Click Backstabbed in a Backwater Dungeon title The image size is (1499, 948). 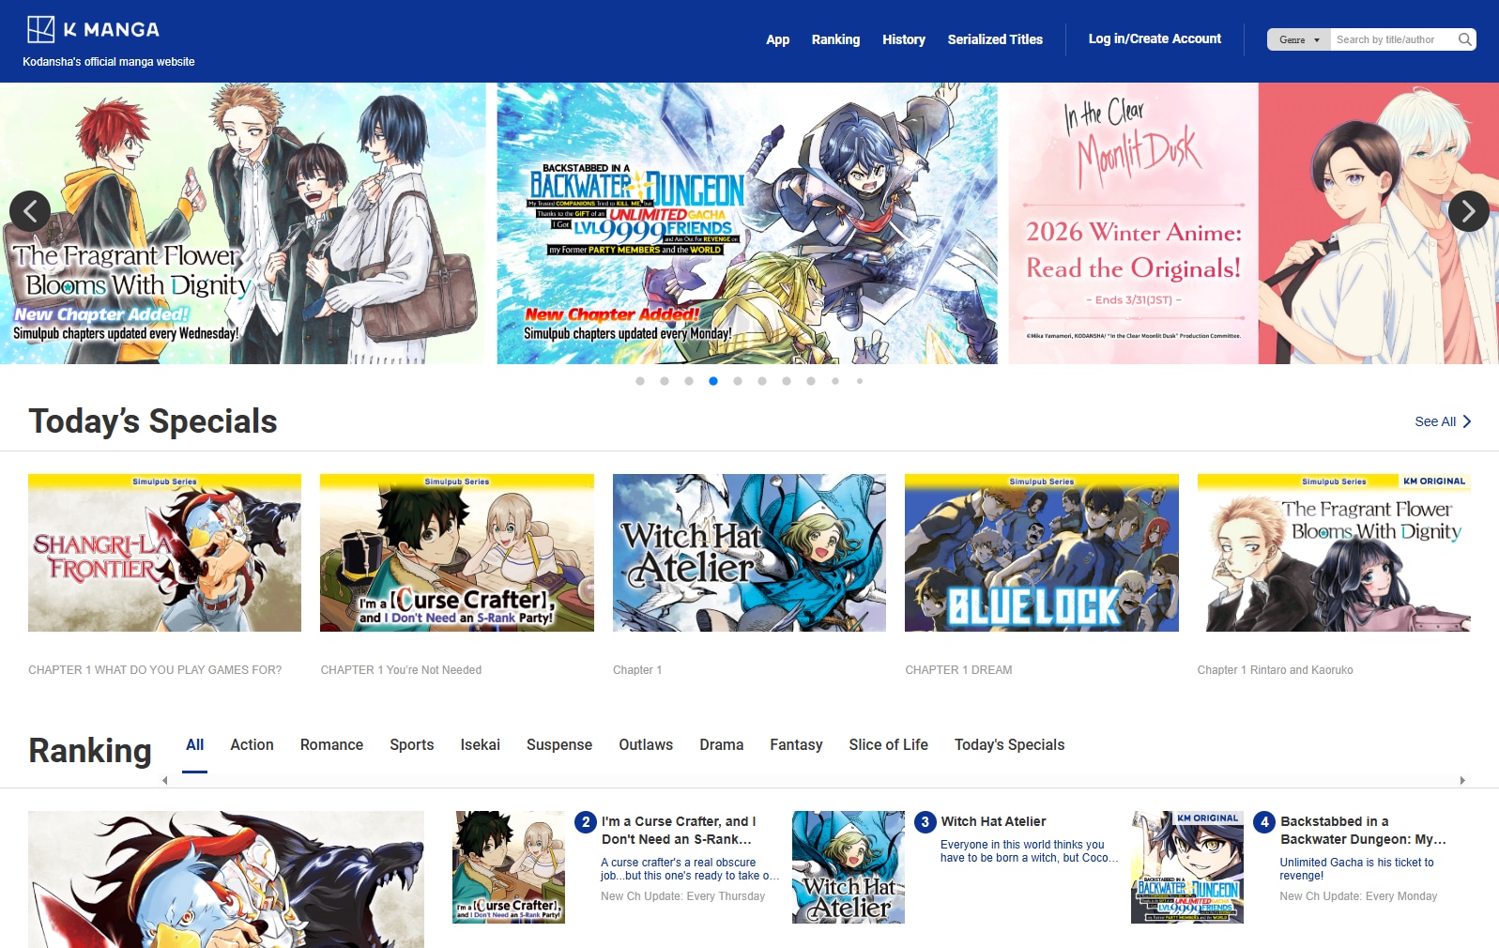pyautogui.click(x=1363, y=831)
